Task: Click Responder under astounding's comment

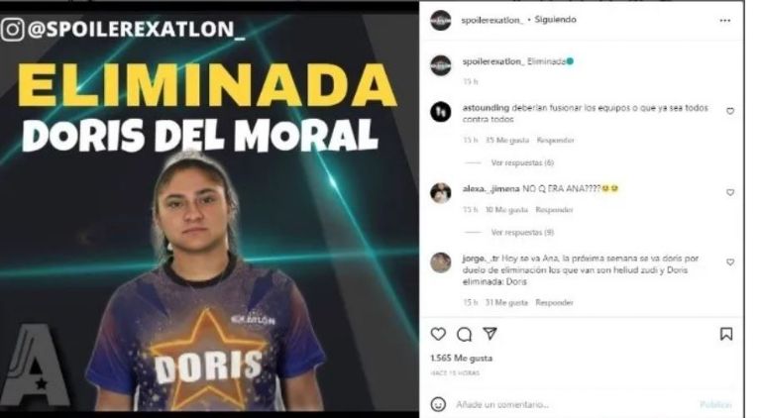Action: tap(555, 140)
